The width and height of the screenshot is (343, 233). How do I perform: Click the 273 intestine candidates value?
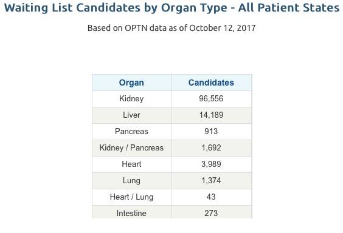tap(211, 213)
